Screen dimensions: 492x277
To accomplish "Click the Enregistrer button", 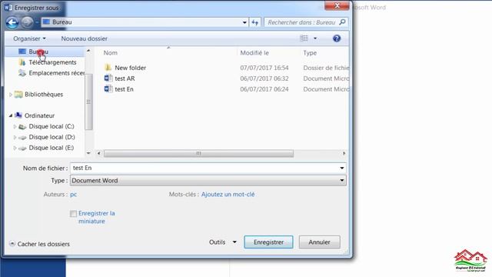I will [268, 242].
